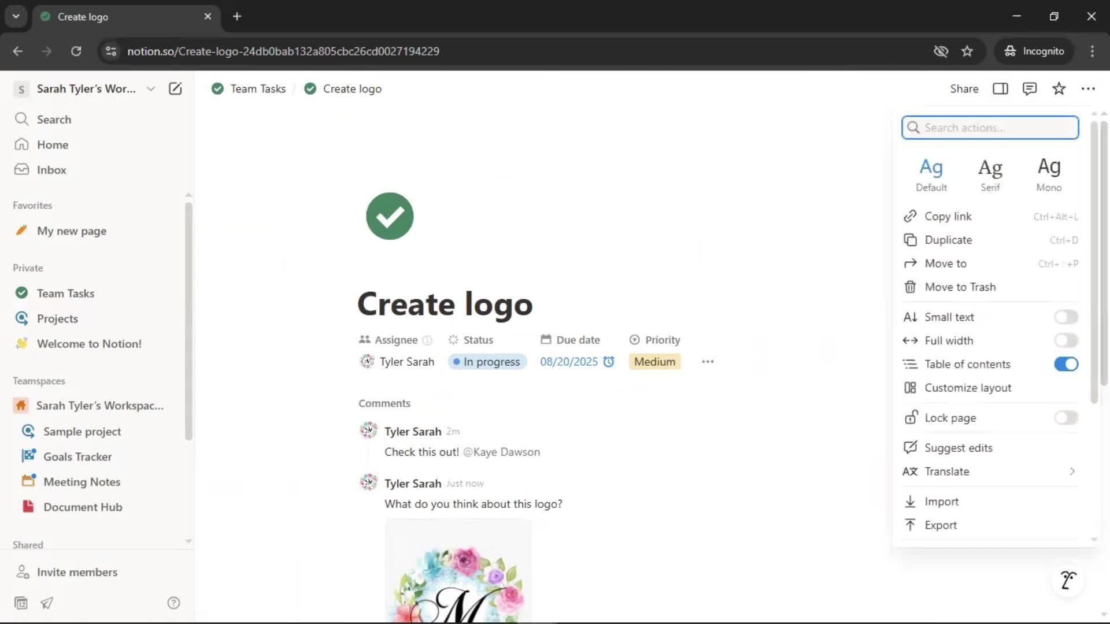
Task: Select Move to Trash
Action: coord(990,287)
